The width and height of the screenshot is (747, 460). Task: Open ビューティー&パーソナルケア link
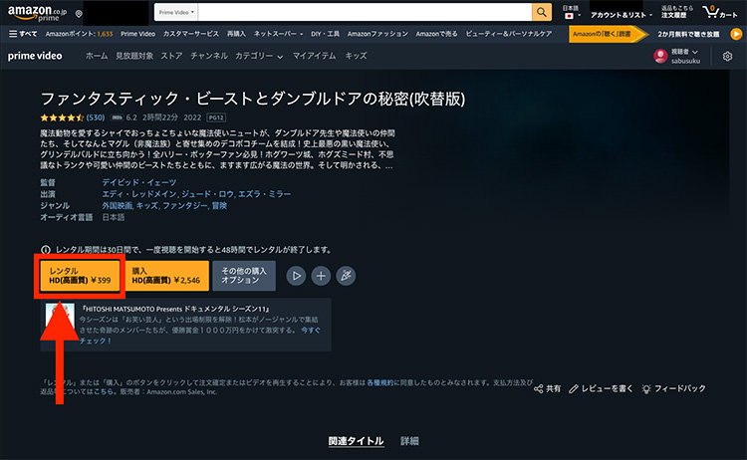pyautogui.click(x=509, y=34)
